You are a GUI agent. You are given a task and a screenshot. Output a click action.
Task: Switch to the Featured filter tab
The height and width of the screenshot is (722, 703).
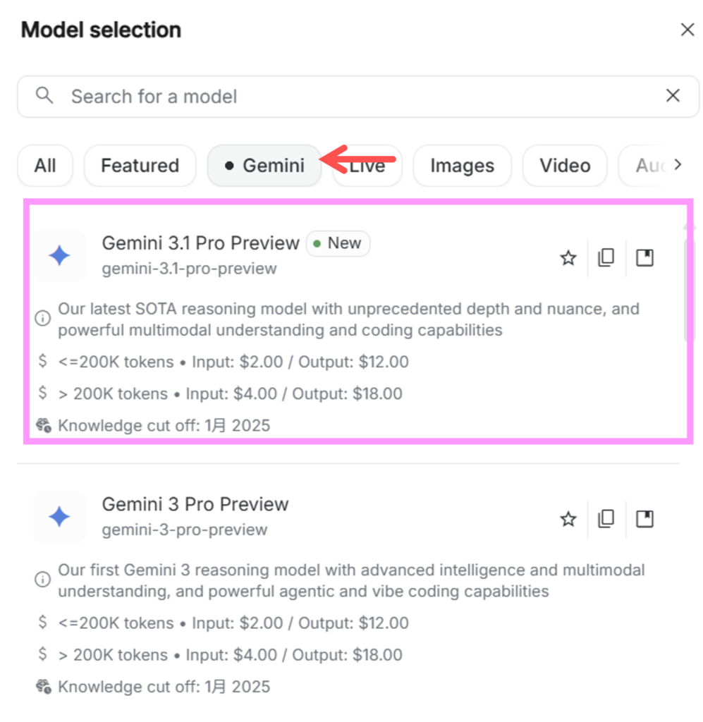tap(140, 166)
